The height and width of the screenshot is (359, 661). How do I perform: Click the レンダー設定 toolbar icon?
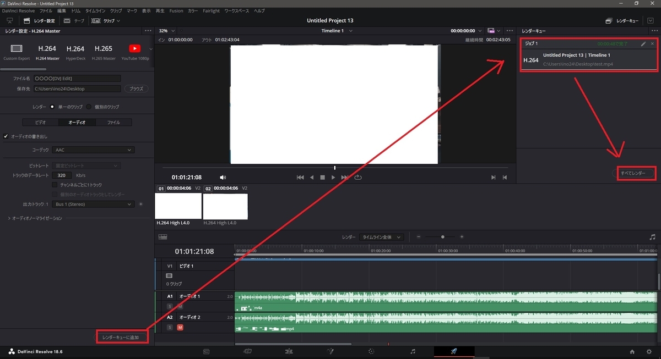28,20
